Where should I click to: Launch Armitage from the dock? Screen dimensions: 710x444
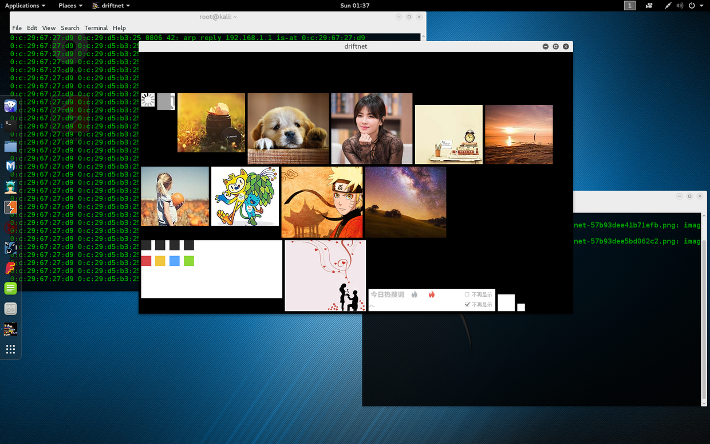[x=10, y=187]
